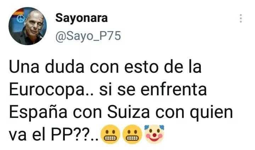Click the word enfrenta in the tweet
255x150 pixels.
click(x=174, y=89)
